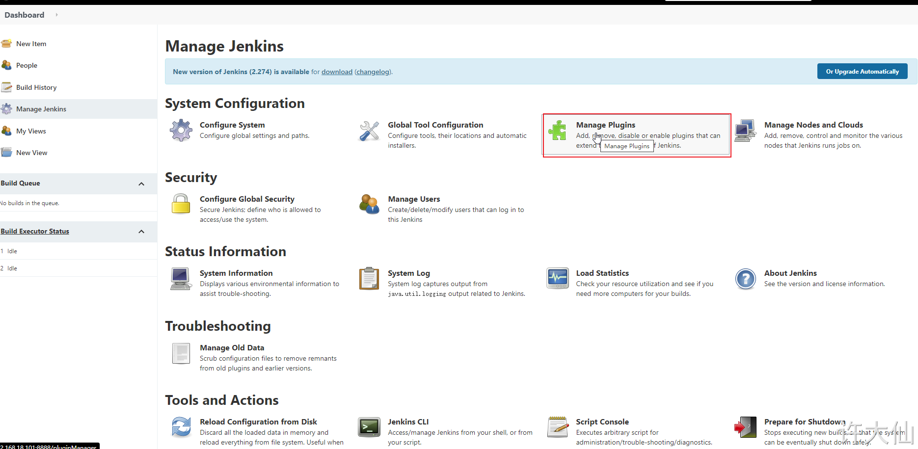Viewport: 918px width, 449px height.
Task: Open the Build Executor Status link
Action: 35,231
